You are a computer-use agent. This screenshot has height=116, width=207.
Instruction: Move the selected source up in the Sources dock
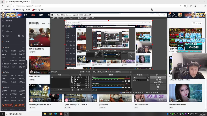point(82,90)
